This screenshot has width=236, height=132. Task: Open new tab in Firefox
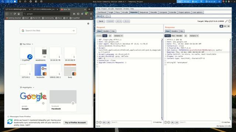(89, 9)
